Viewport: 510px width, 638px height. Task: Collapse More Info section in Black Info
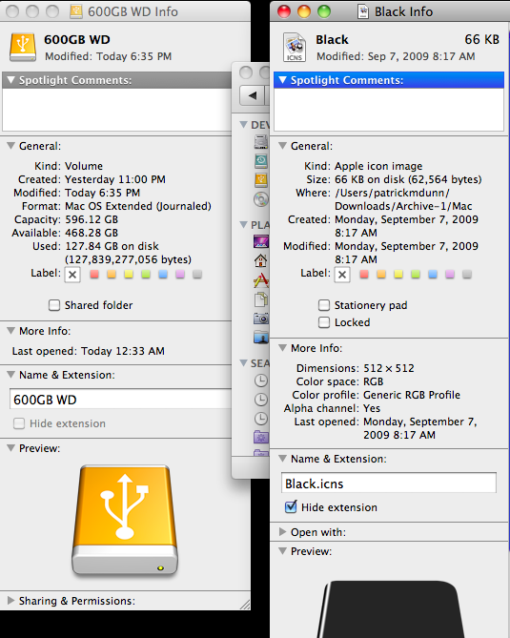tap(283, 347)
